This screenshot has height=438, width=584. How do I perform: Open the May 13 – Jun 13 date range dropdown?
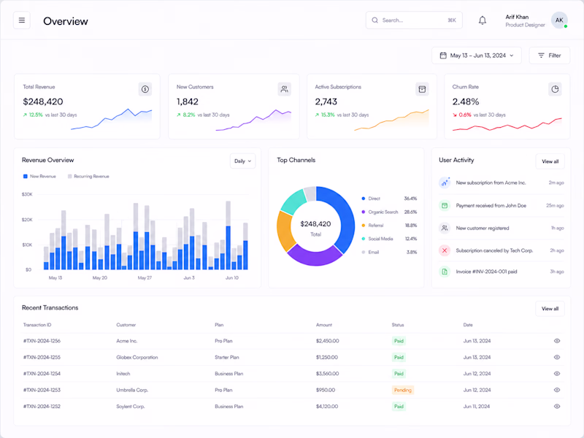pyautogui.click(x=477, y=55)
